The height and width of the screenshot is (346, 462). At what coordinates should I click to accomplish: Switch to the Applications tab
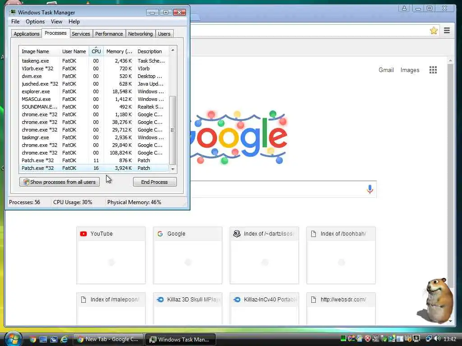click(x=27, y=34)
